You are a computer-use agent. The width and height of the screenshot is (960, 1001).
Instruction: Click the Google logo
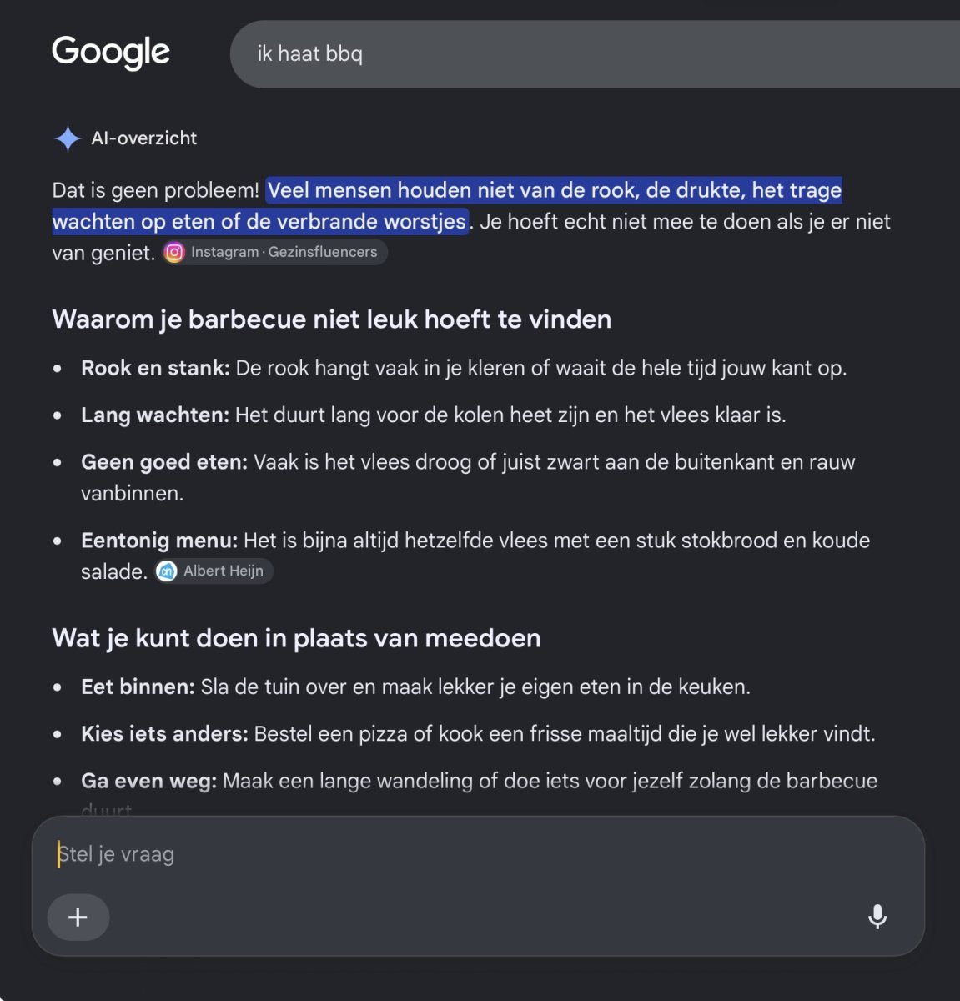coord(111,53)
